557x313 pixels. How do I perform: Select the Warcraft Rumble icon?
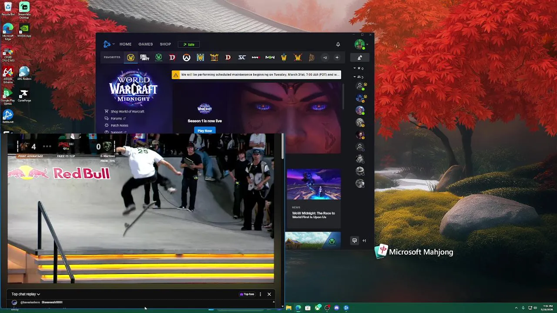(284, 57)
